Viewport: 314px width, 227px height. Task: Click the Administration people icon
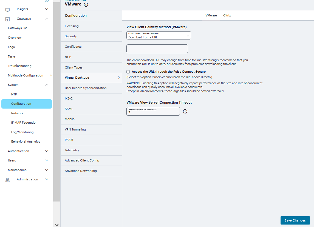(7, 180)
